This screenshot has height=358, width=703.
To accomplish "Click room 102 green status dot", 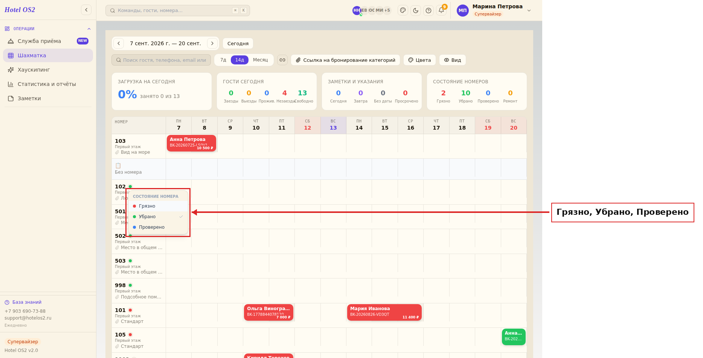I will point(130,187).
